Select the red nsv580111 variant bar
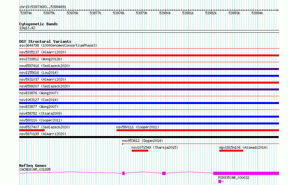288x185 pixels. 198,130
